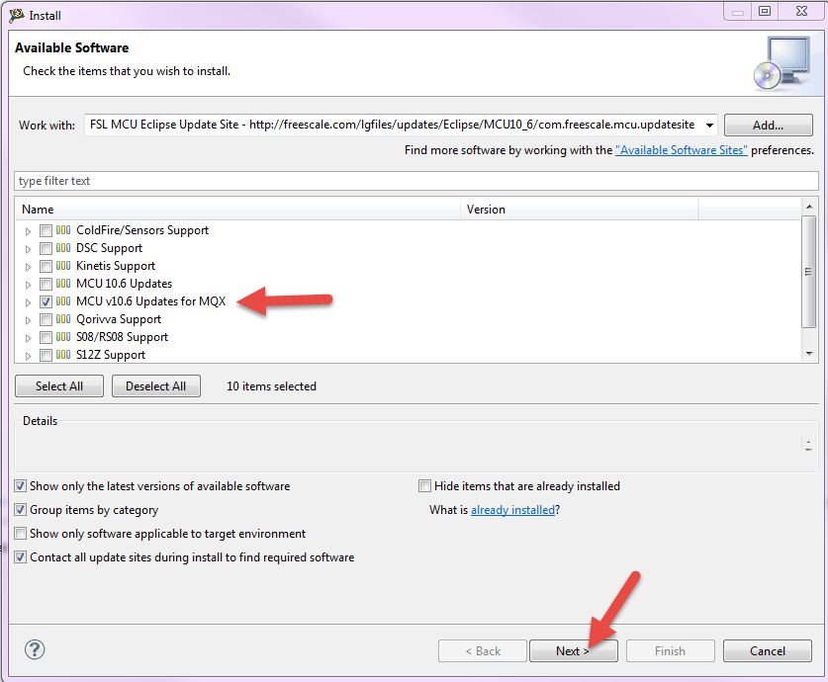
Task: Click the Cancel button
Action: point(768,651)
